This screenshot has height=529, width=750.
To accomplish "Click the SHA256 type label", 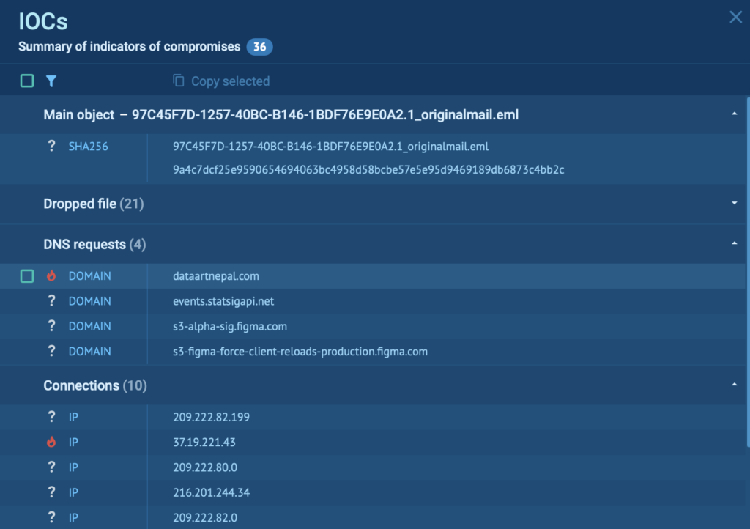I will click(88, 147).
